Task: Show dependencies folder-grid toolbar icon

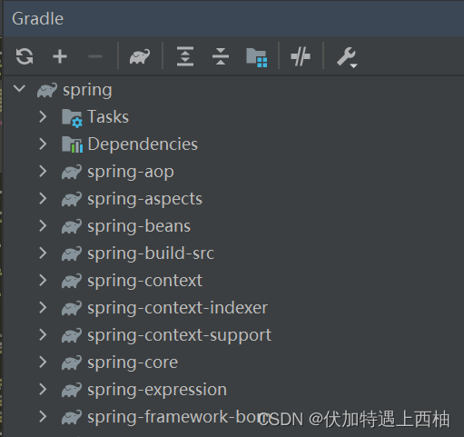Action: pos(257,57)
